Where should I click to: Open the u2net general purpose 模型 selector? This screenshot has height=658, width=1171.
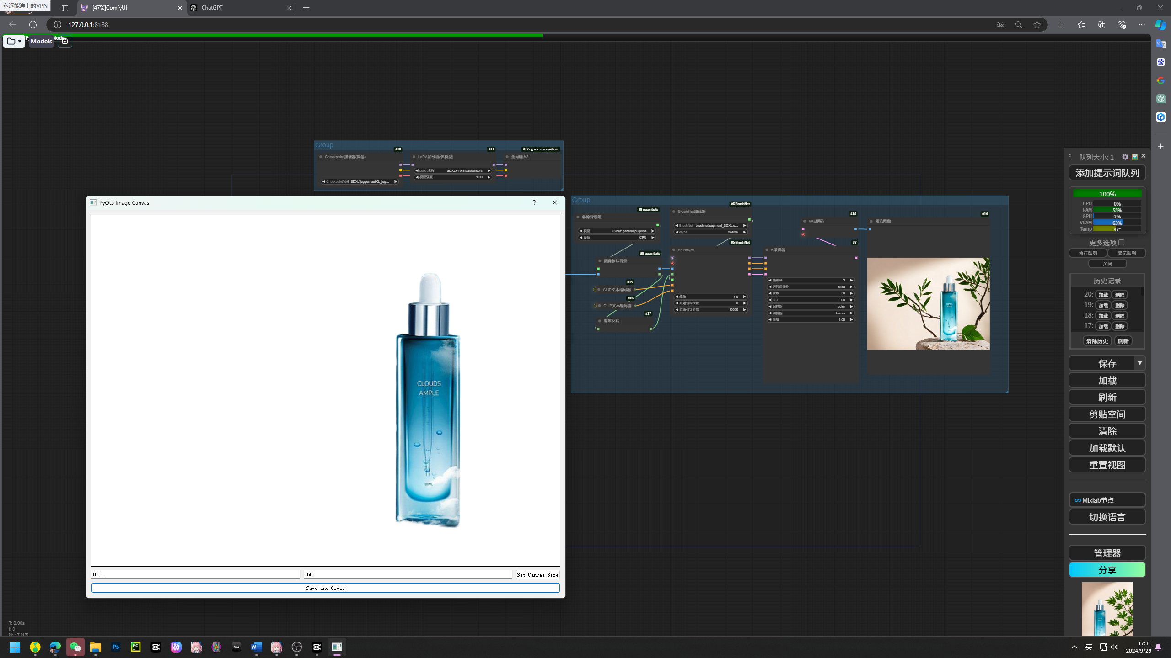point(618,231)
